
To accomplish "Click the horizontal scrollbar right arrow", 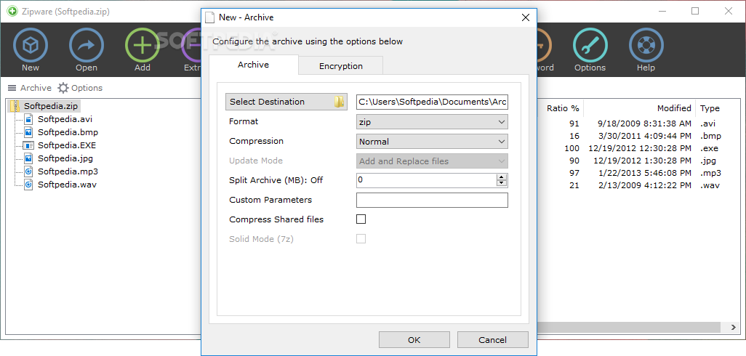I will tap(734, 328).
